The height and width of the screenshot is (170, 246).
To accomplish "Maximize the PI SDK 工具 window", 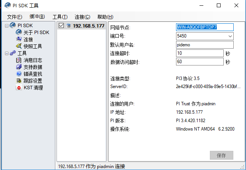I will [x=219, y=5].
